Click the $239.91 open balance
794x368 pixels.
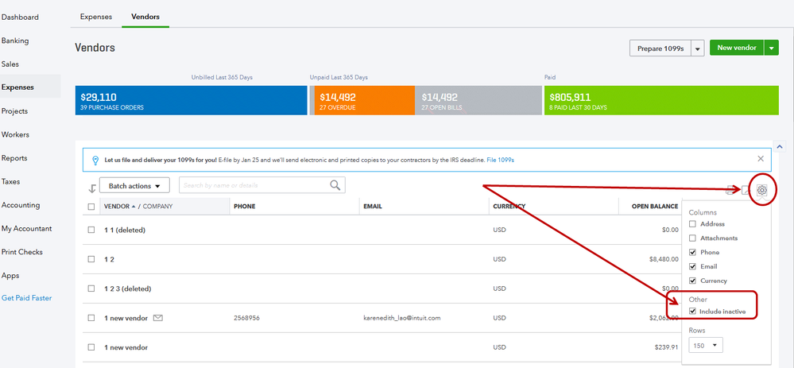pos(666,348)
